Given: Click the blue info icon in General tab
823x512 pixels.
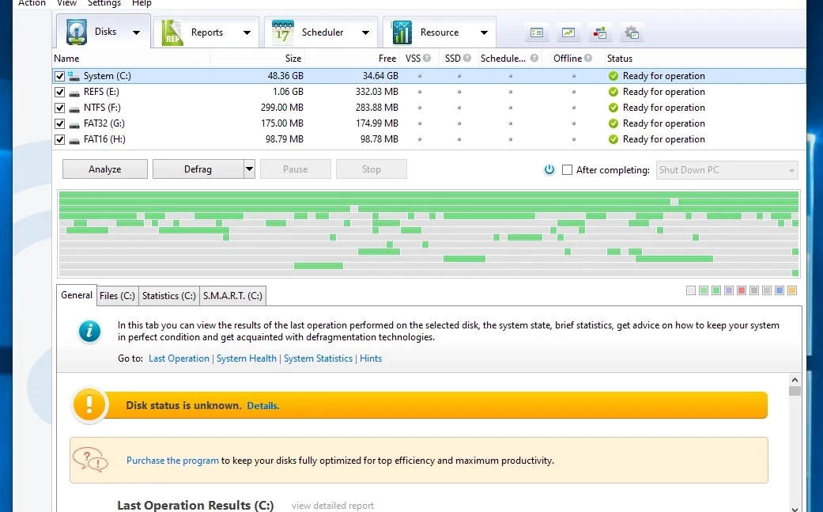Looking at the screenshot, I should (x=89, y=331).
